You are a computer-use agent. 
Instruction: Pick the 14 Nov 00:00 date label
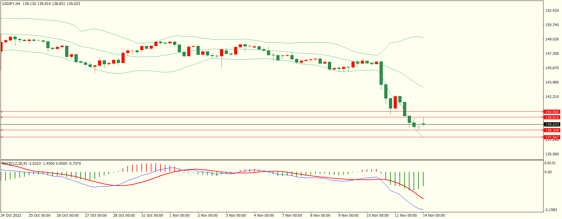434,215
